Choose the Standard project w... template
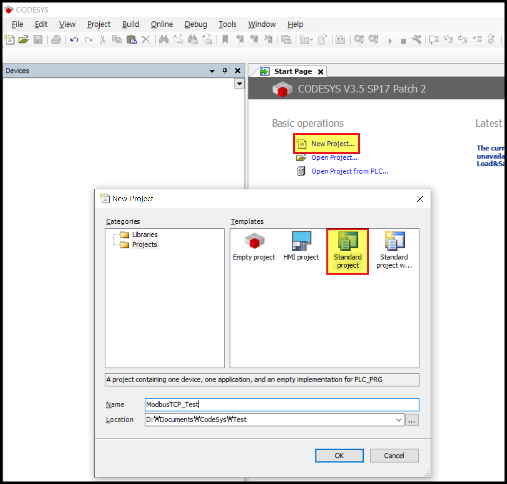507x484 pixels. tap(394, 250)
